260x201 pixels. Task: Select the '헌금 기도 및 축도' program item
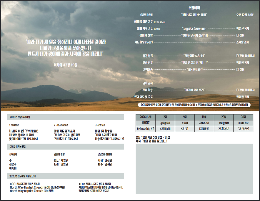click(144, 97)
